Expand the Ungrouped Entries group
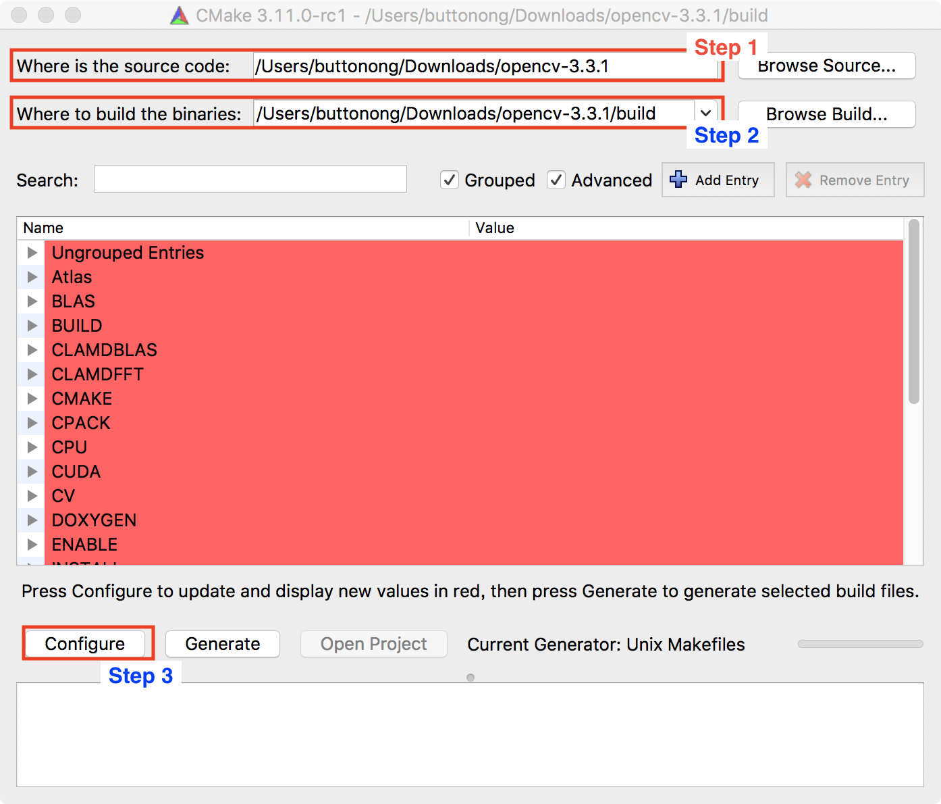941x804 pixels. 32,253
